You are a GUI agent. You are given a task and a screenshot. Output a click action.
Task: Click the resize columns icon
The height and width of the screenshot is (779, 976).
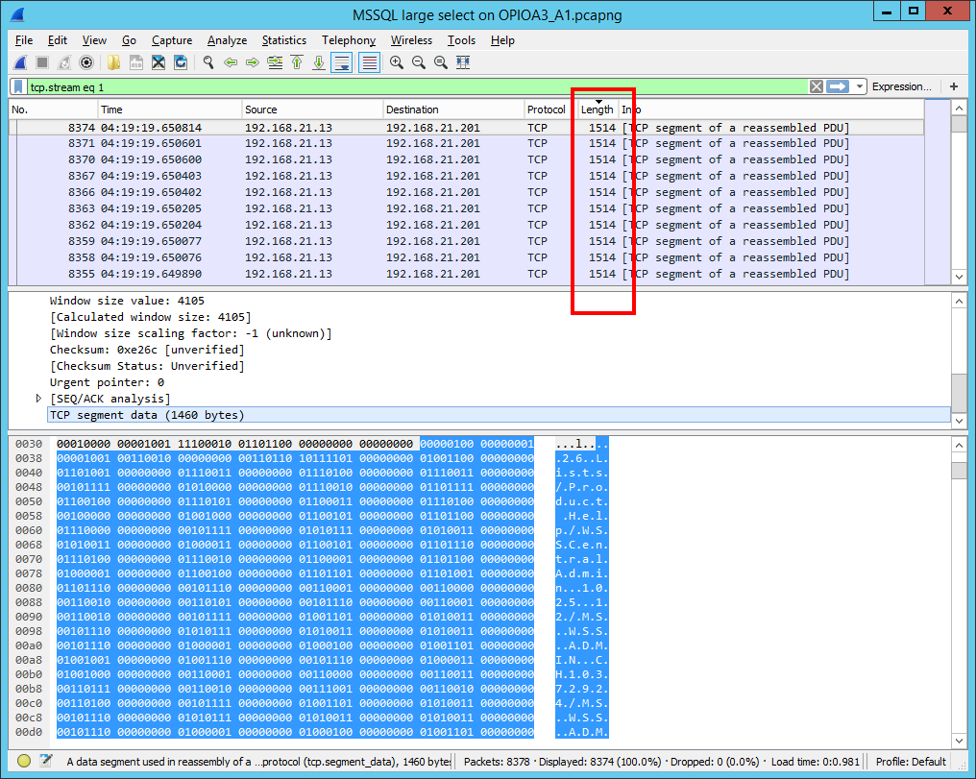pyautogui.click(x=463, y=62)
